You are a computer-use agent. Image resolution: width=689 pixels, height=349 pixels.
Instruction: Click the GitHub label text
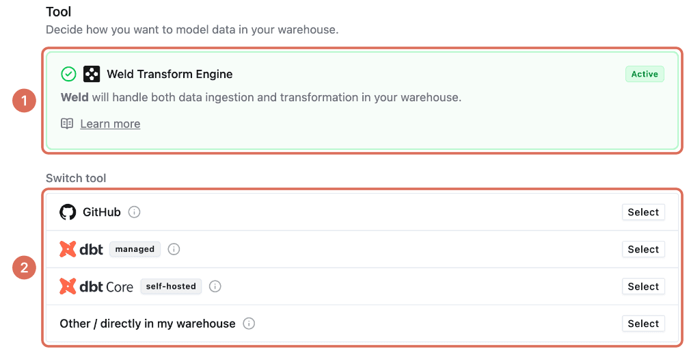(101, 212)
